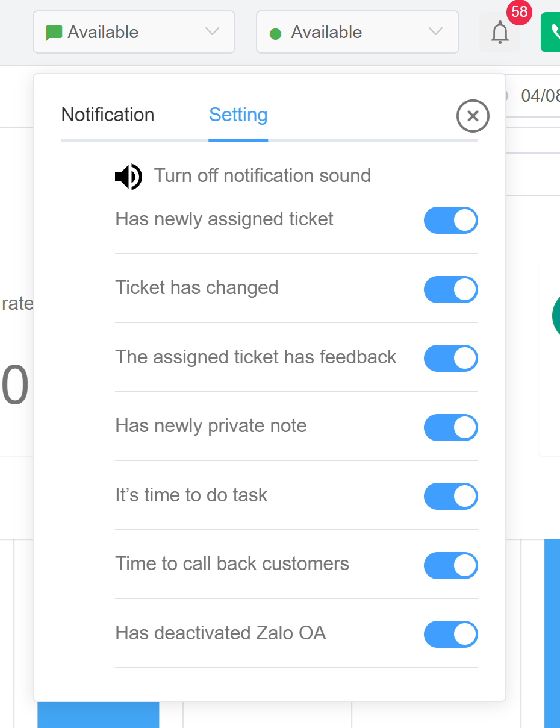Click the green chat bubble status icon
Viewport: 560px width, 728px height.
tap(54, 33)
